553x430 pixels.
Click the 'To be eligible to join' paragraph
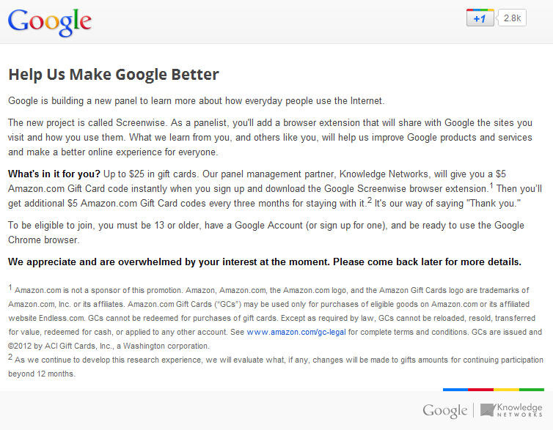(266, 232)
